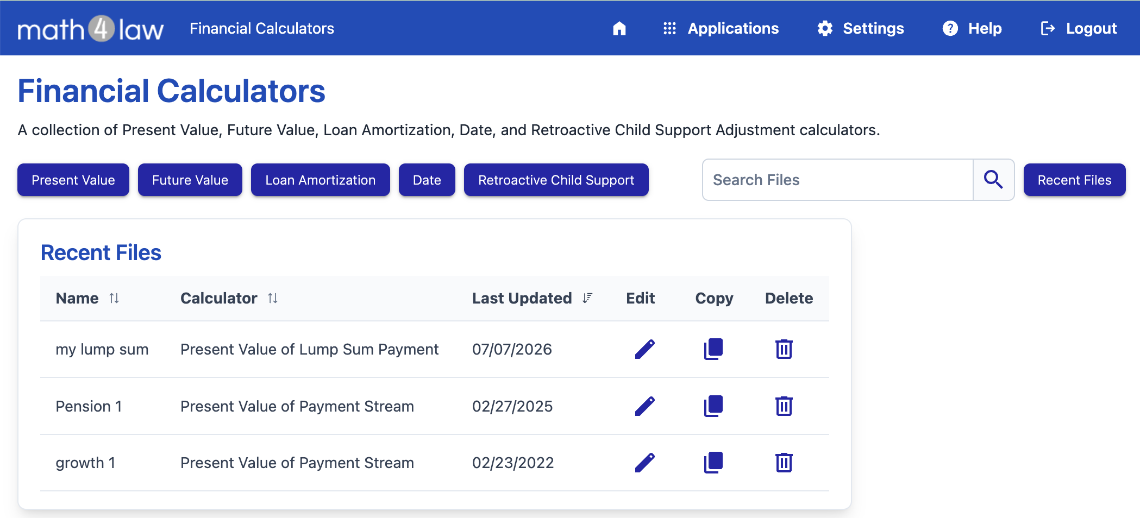Click the Logout arrow icon
This screenshot has height=518, width=1140.
1048,28
